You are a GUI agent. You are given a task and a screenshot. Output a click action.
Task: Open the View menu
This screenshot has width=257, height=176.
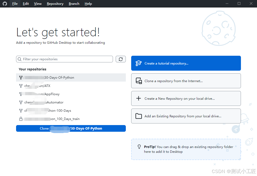click(38, 3)
